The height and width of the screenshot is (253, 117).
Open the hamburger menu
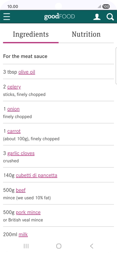click(7, 17)
